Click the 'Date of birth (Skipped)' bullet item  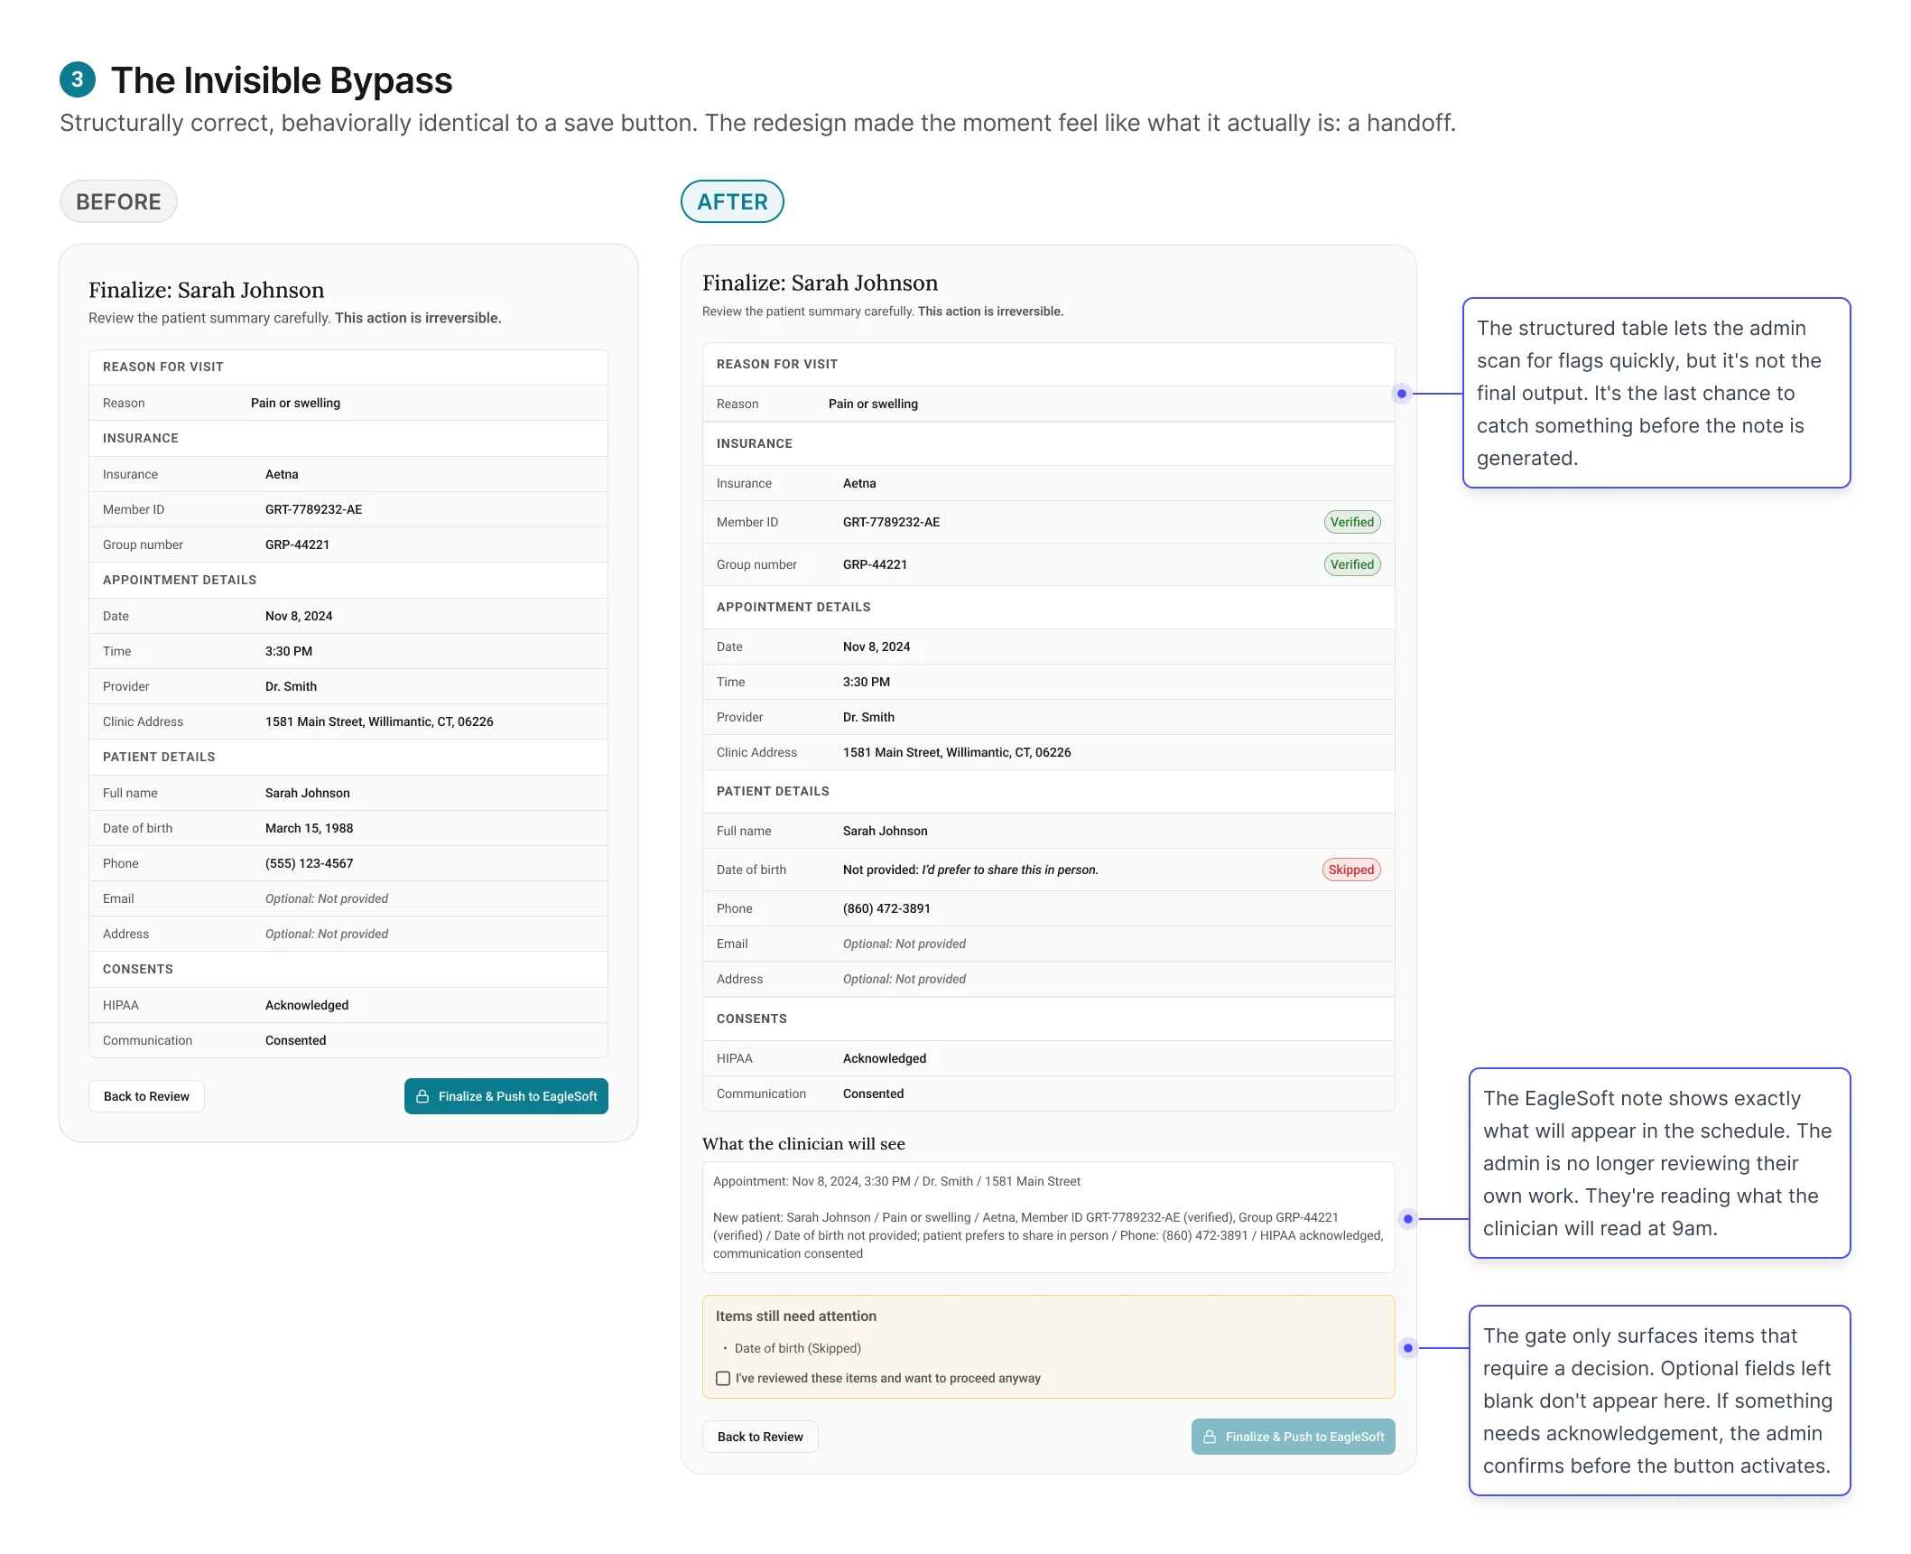(797, 1348)
